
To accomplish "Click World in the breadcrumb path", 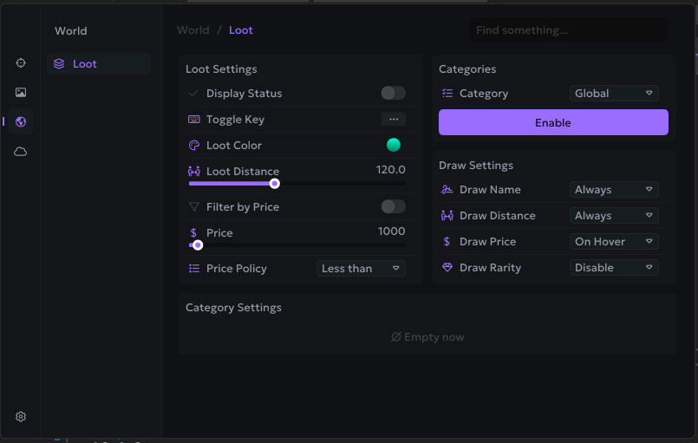I will (x=192, y=30).
